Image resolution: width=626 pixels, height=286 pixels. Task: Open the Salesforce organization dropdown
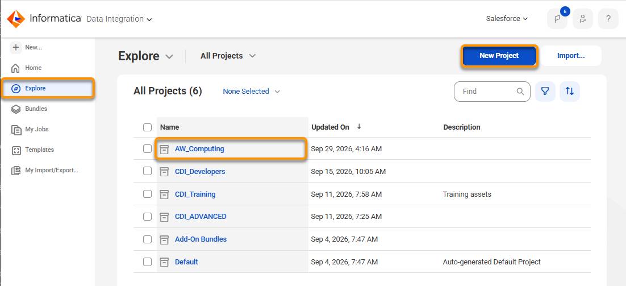pyautogui.click(x=507, y=19)
